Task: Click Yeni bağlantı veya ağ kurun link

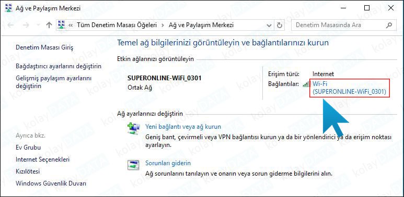Action: [183, 127]
